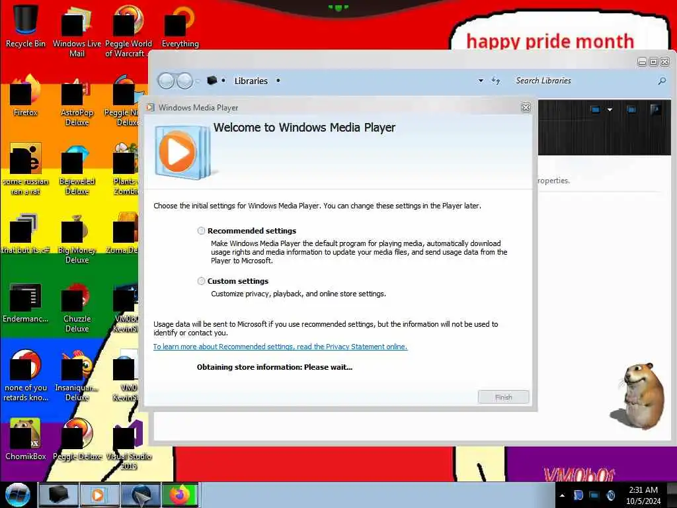This screenshot has height=508, width=677.
Task: Open recent pages dropdown beside navigation arrows
Action: pyautogui.click(x=198, y=81)
